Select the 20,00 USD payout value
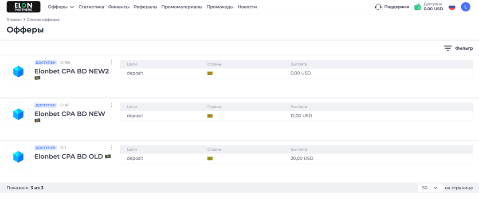 302,159
